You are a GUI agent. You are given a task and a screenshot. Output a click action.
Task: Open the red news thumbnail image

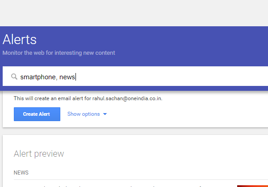pyautogui.click(x=252, y=186)
